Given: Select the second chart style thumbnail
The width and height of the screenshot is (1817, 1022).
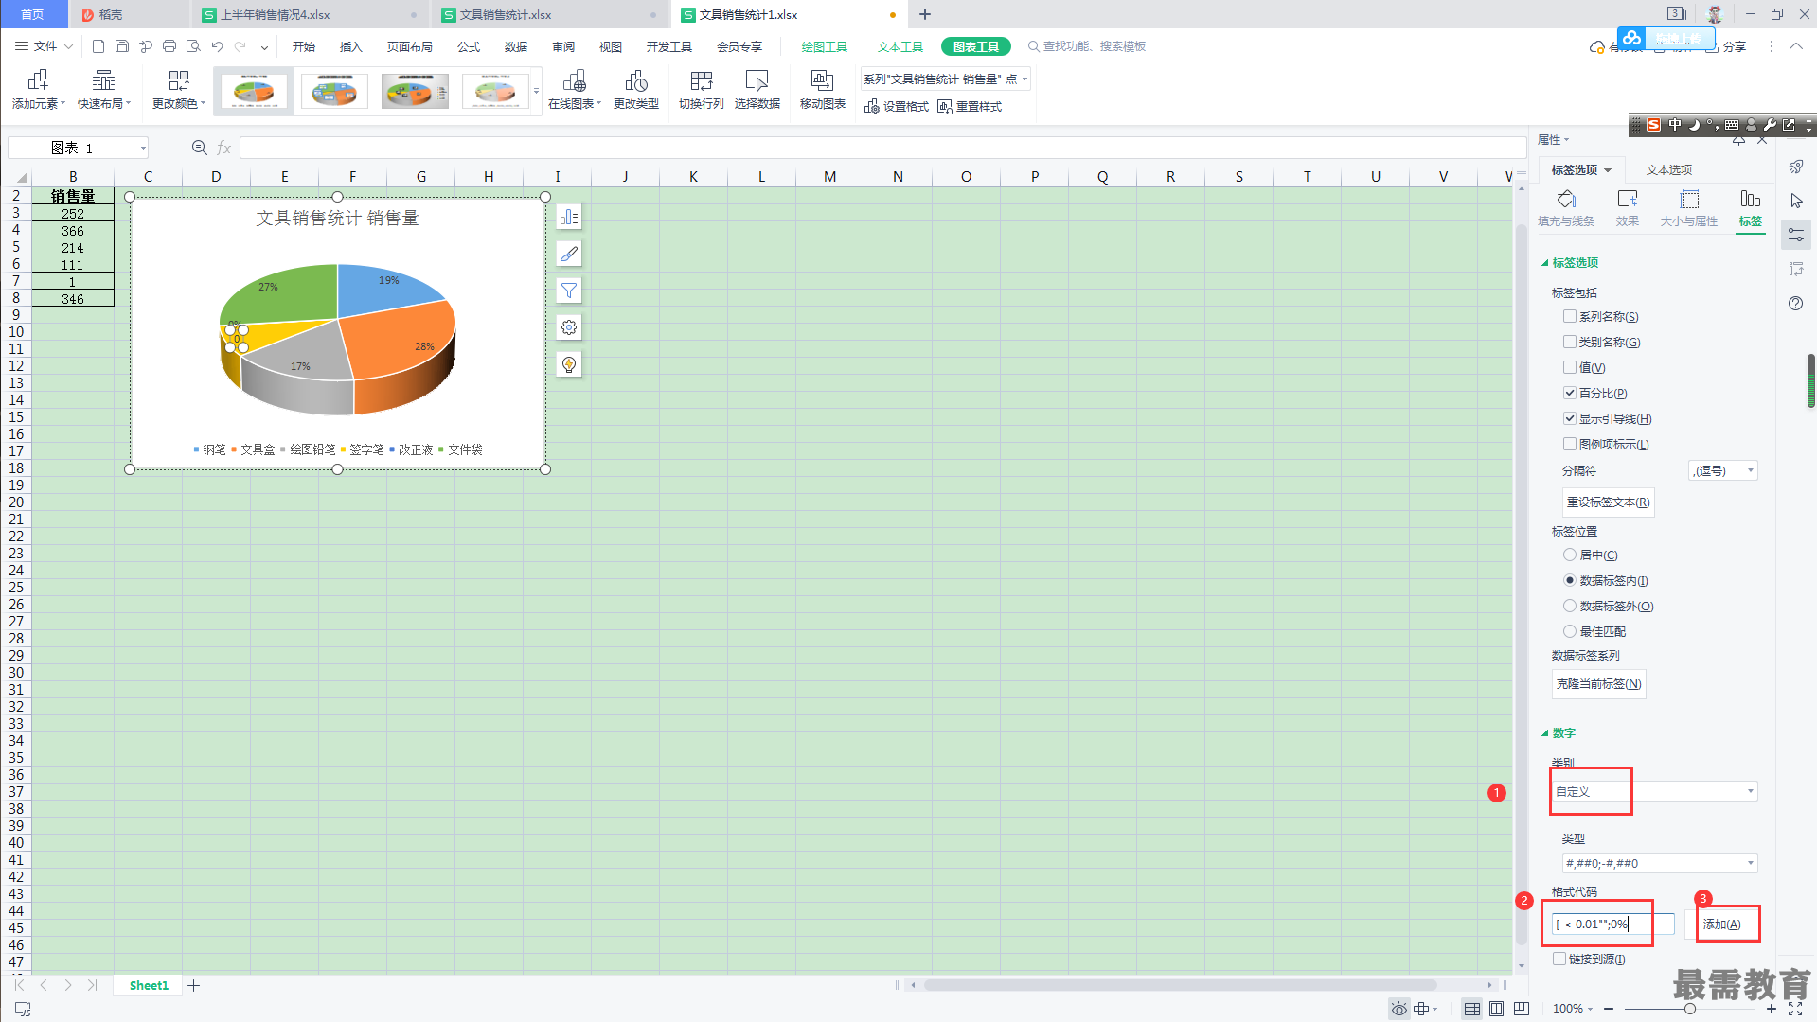Looking at the screenshot, I should point(334,92).
